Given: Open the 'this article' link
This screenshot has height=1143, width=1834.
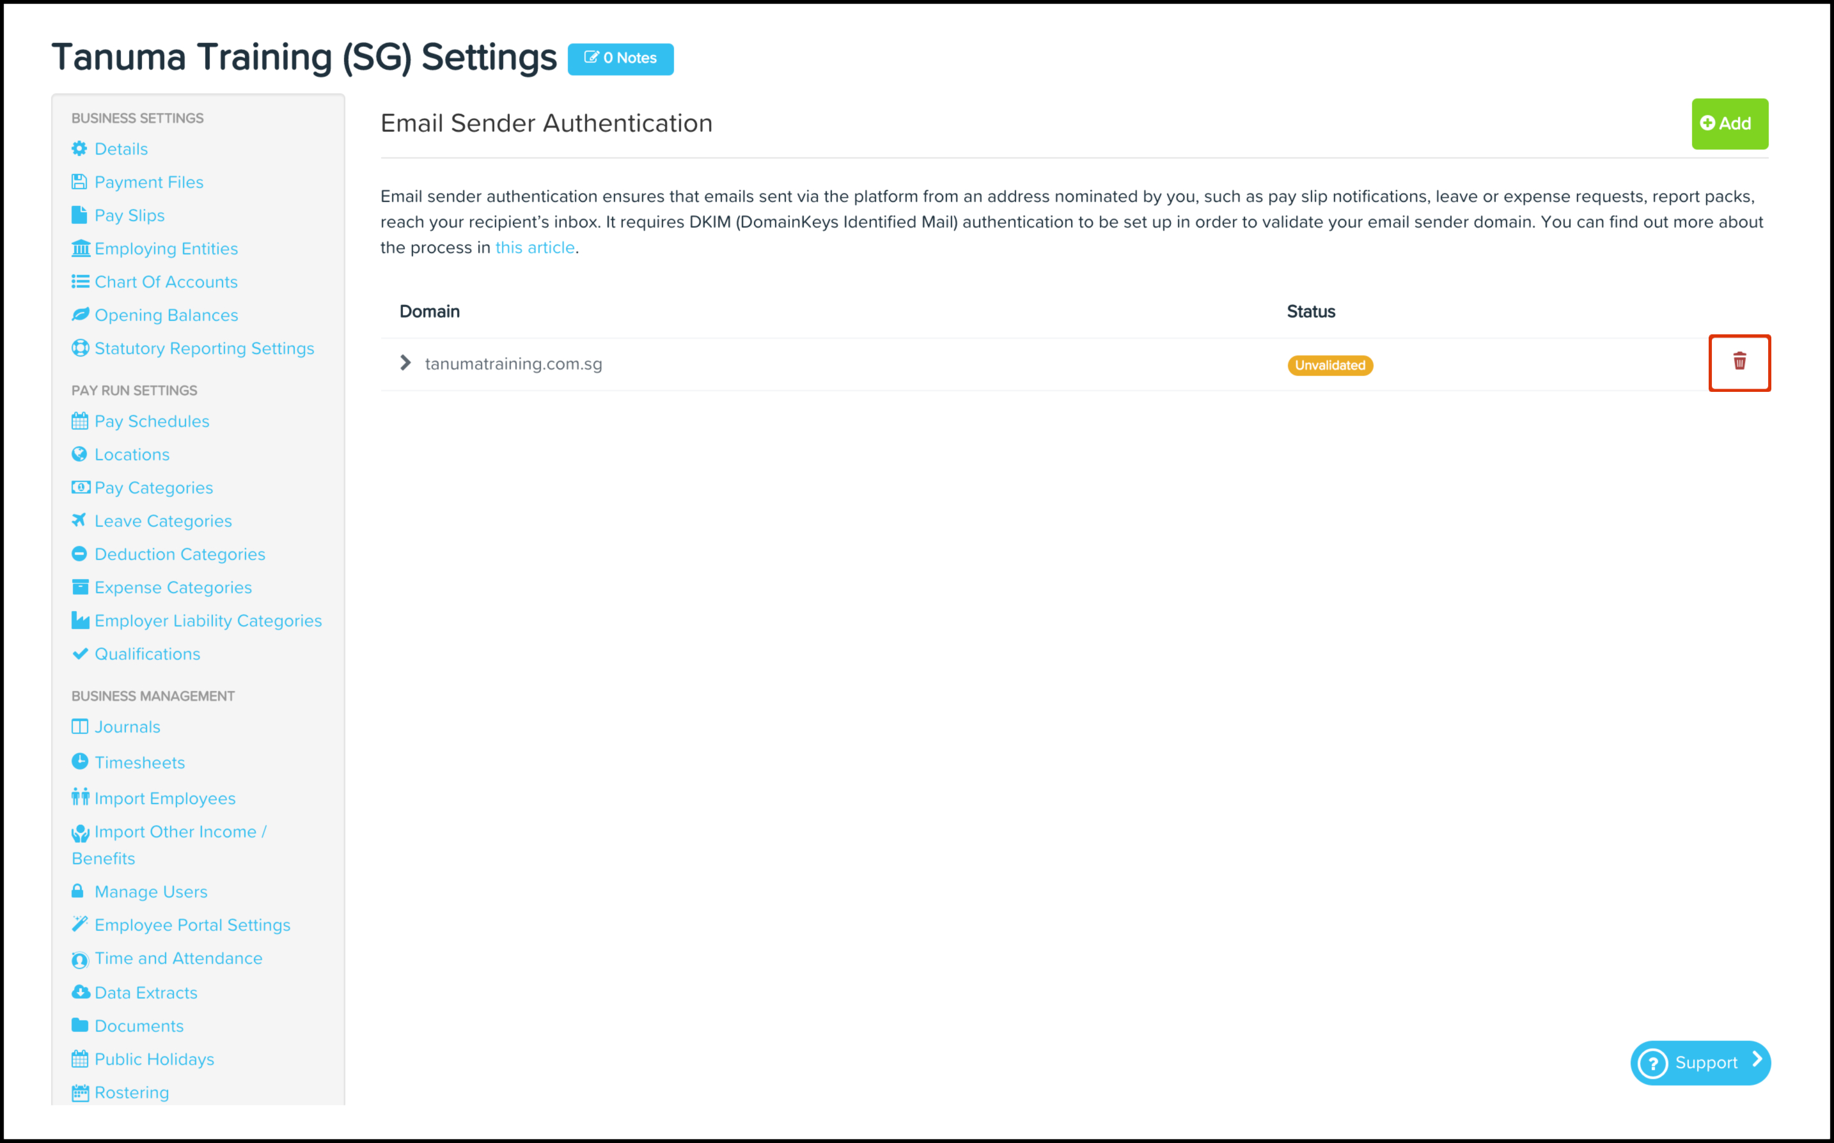Looking at the screenshot, I should point(535,247).
